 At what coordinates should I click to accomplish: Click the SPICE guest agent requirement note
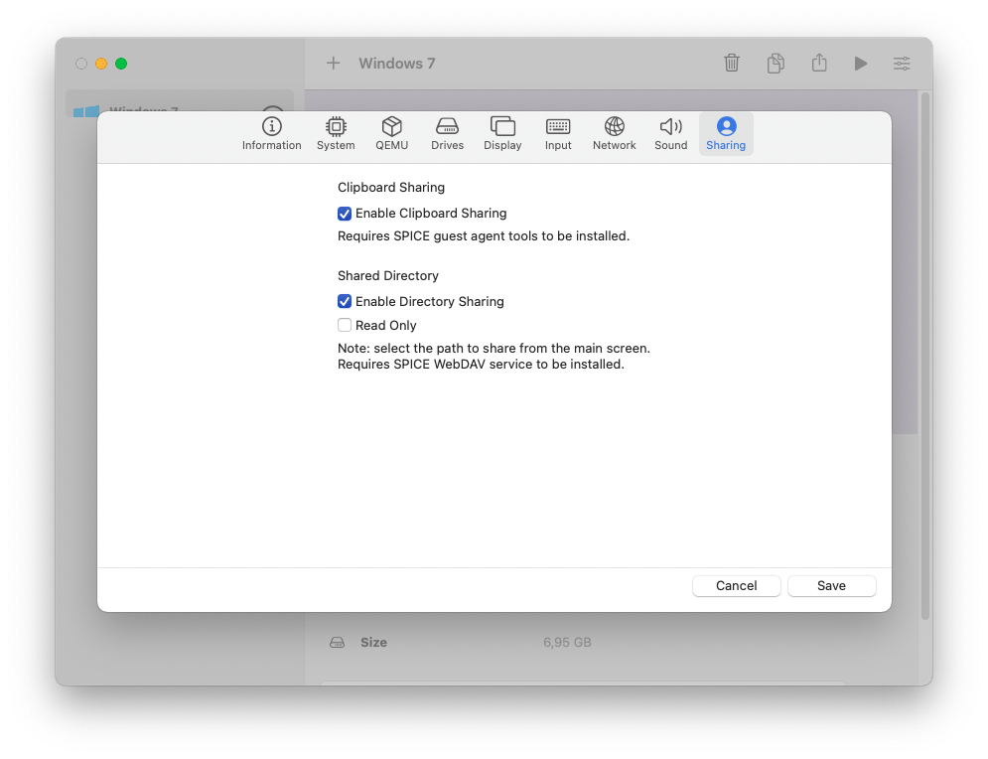pos(484,235)
